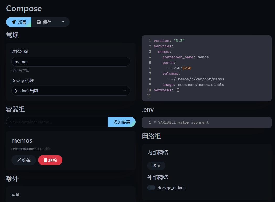Click the 5230:5230 port mapping line
Viewport: 275px width, 202px height.
(181, 68)
